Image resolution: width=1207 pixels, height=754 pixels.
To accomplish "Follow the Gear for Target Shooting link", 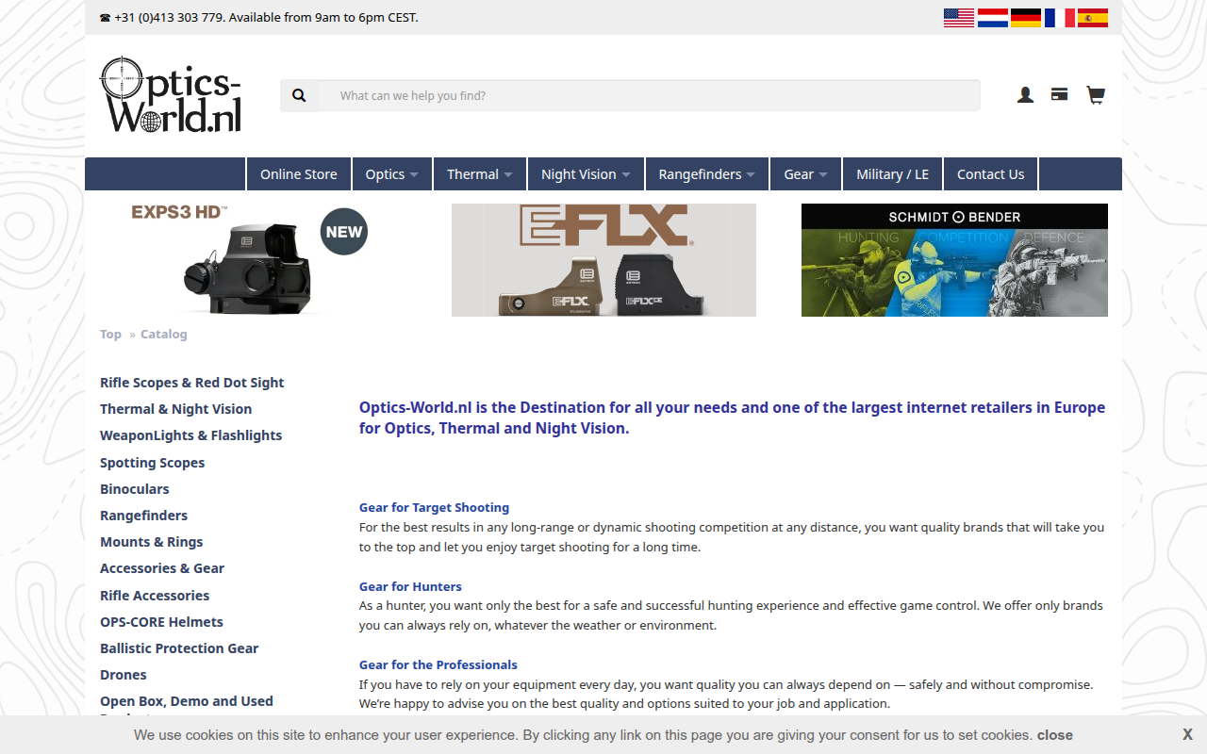I will [x=434, y=507].
